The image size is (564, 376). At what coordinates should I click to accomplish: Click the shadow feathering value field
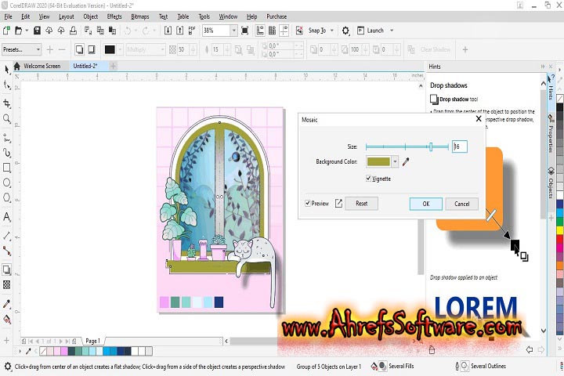(x=216, y=49)
